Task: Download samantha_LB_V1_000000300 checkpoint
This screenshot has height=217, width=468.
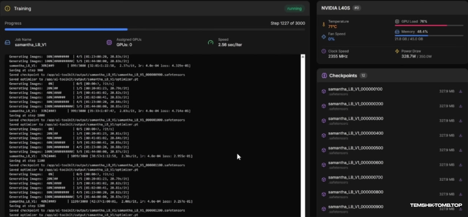Action: pos(461,121)
